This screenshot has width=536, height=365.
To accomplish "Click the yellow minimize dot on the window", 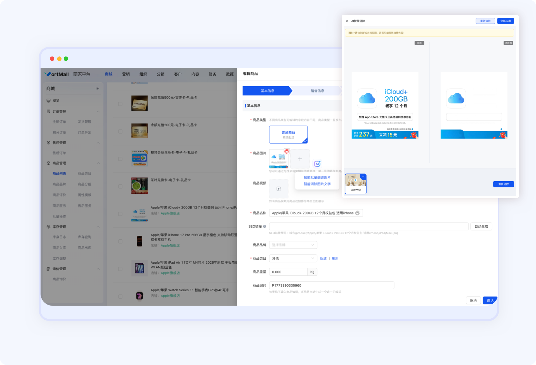I will pyautogui.click(x=59, y=59).
